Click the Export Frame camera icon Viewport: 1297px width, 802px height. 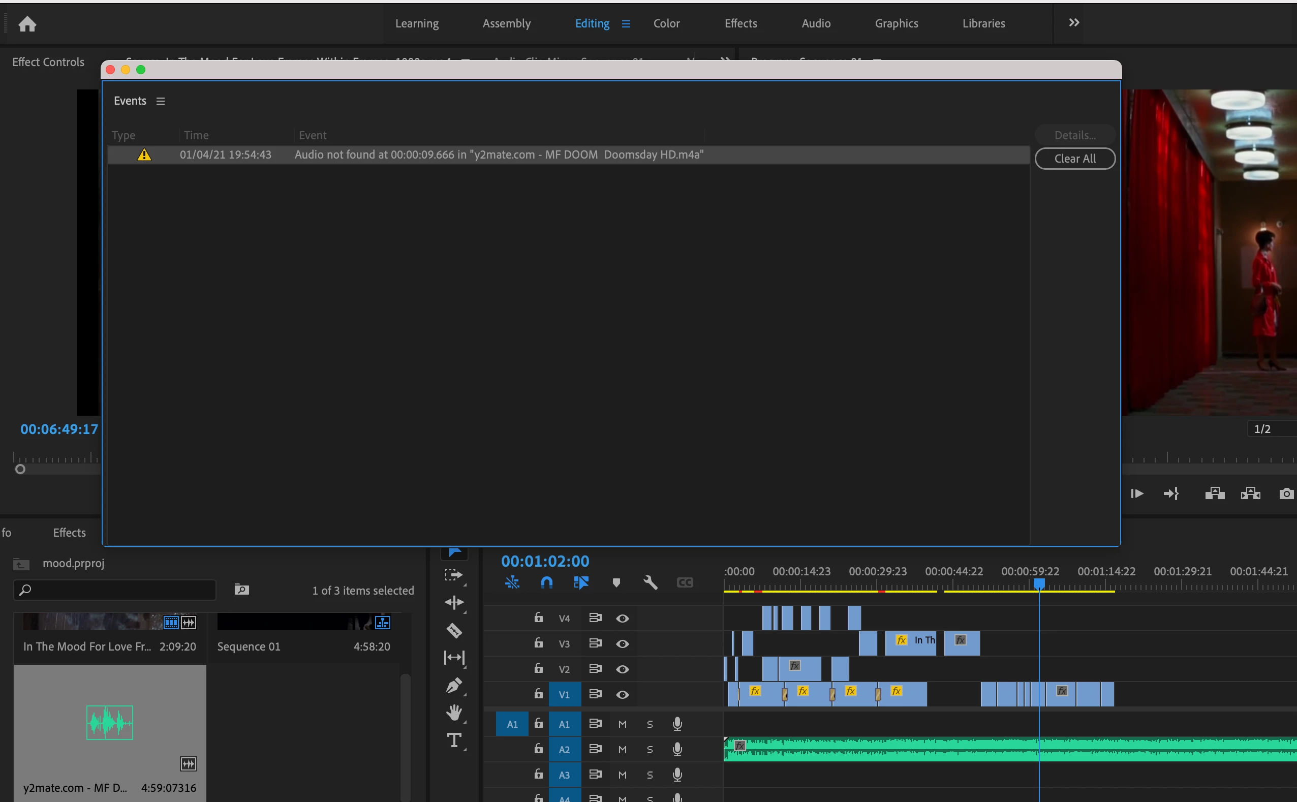click(x=1286, y=494)
